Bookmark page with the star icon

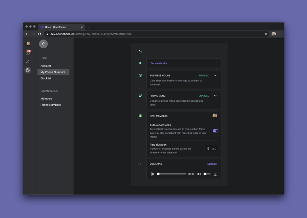(266, 34)
